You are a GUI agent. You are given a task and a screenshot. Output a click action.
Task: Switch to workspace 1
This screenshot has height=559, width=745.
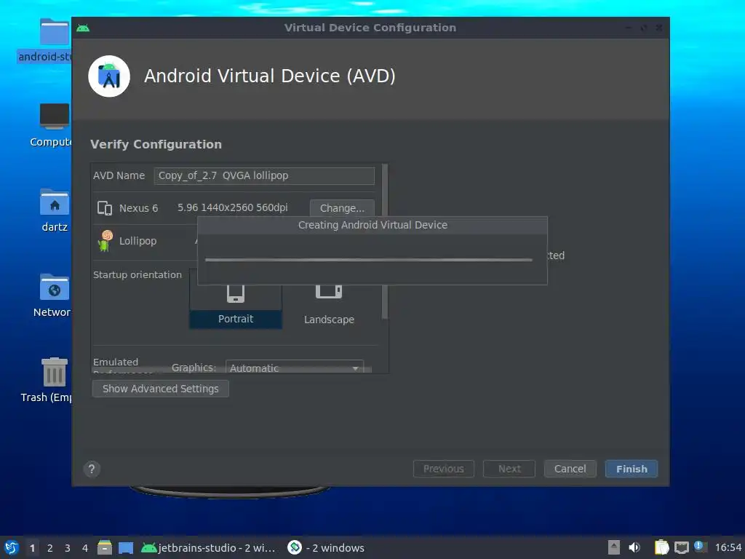[32, 548]
